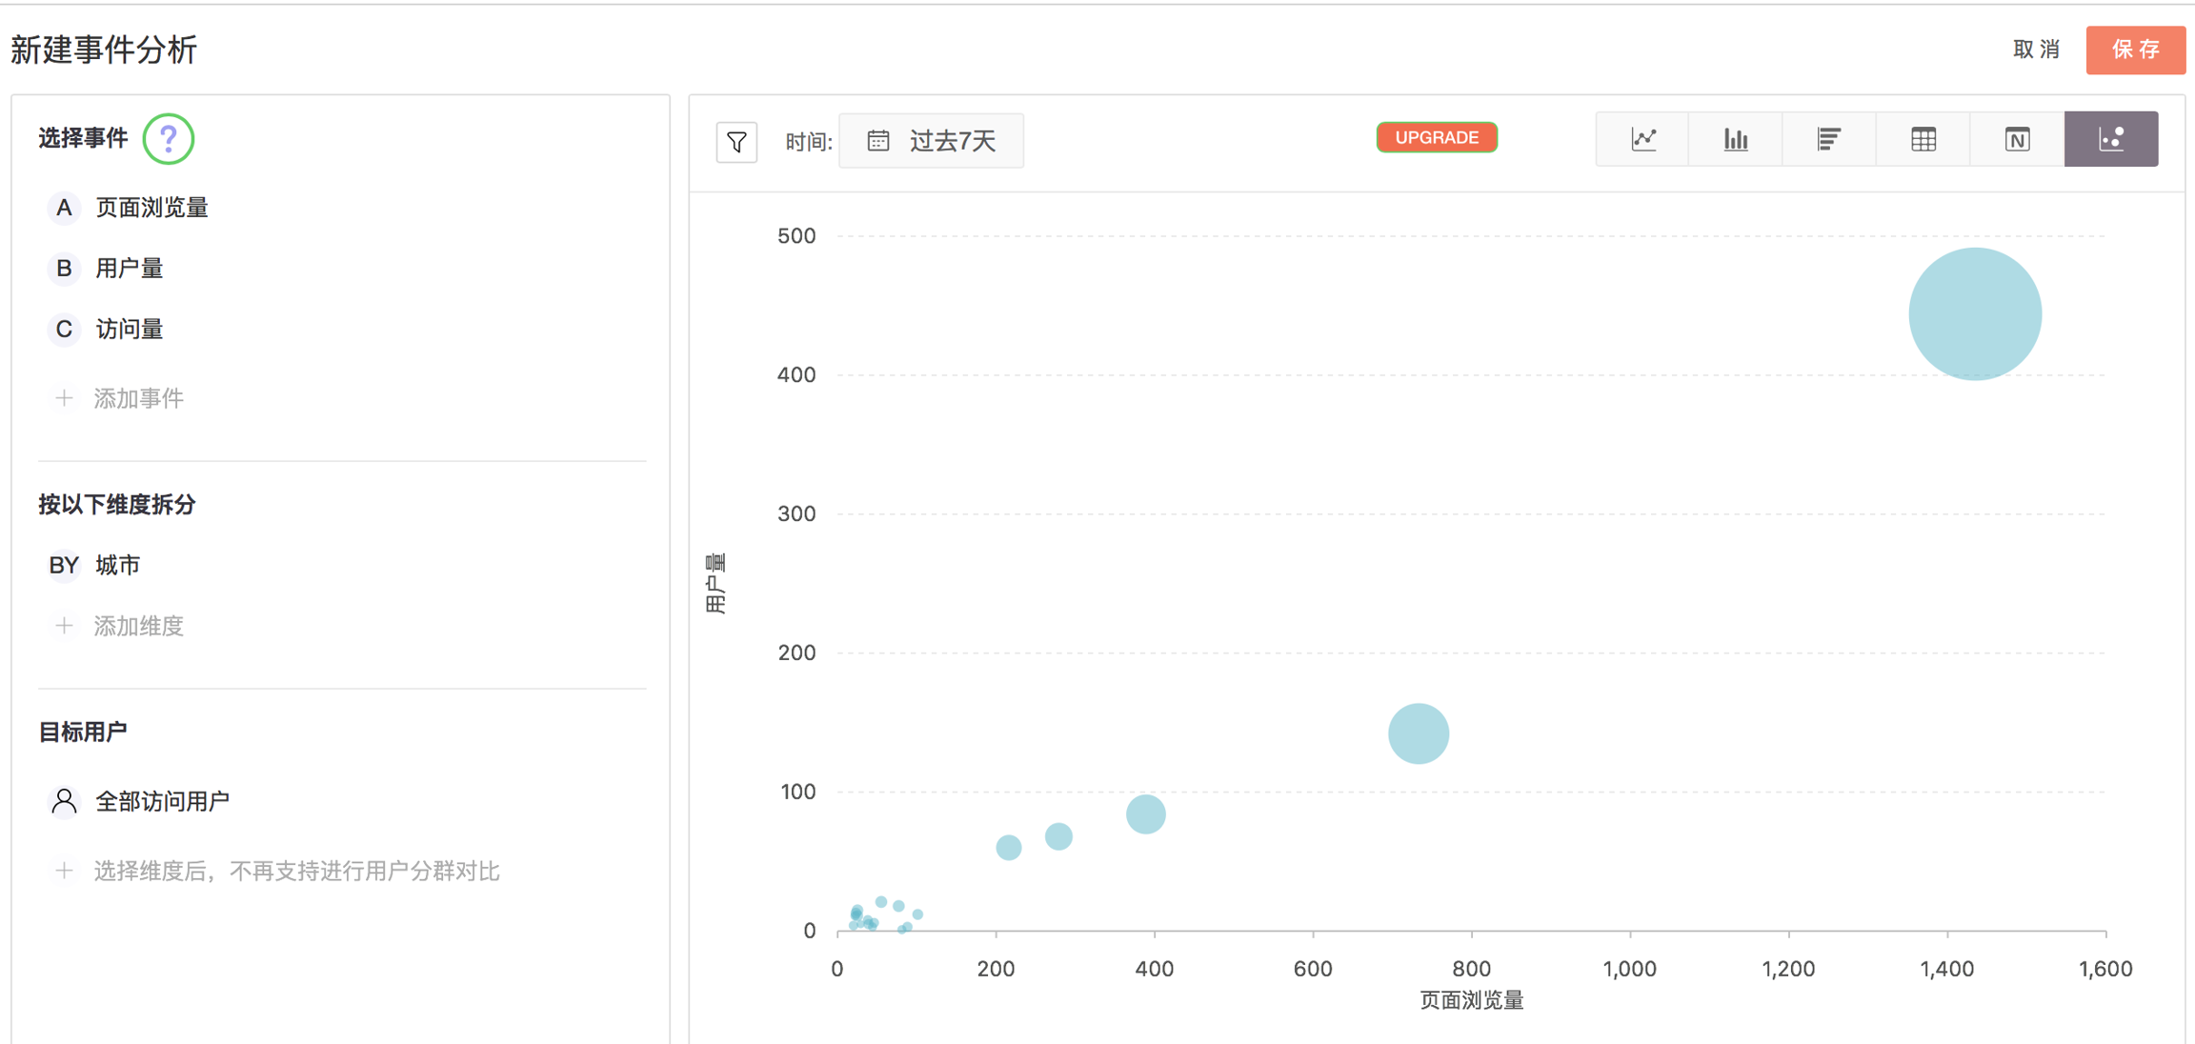Image resolution: width=2195 pixels, height=1044 pixels.
Task: Click the help question mark icon
Action: [169, 139]
